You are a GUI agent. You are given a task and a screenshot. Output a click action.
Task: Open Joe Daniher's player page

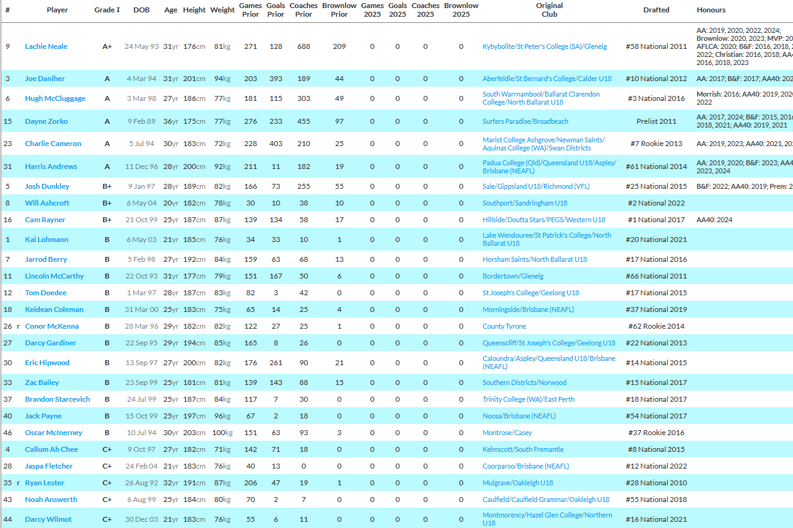[x=45, y=79]
